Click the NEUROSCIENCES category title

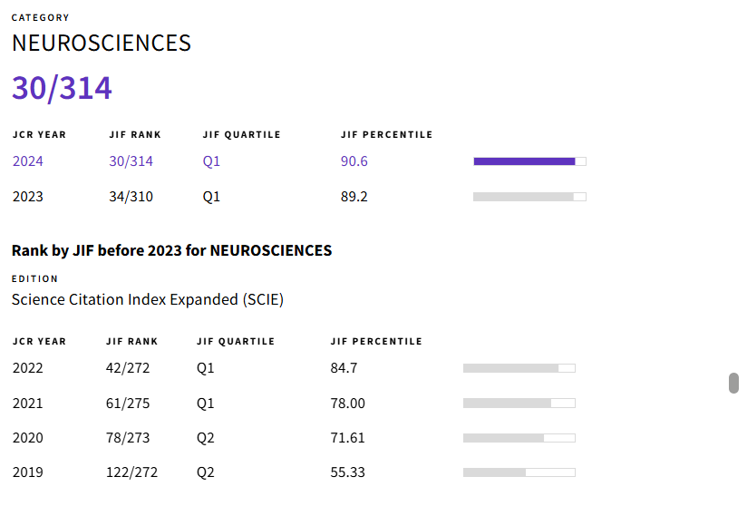tap(102, 43)
